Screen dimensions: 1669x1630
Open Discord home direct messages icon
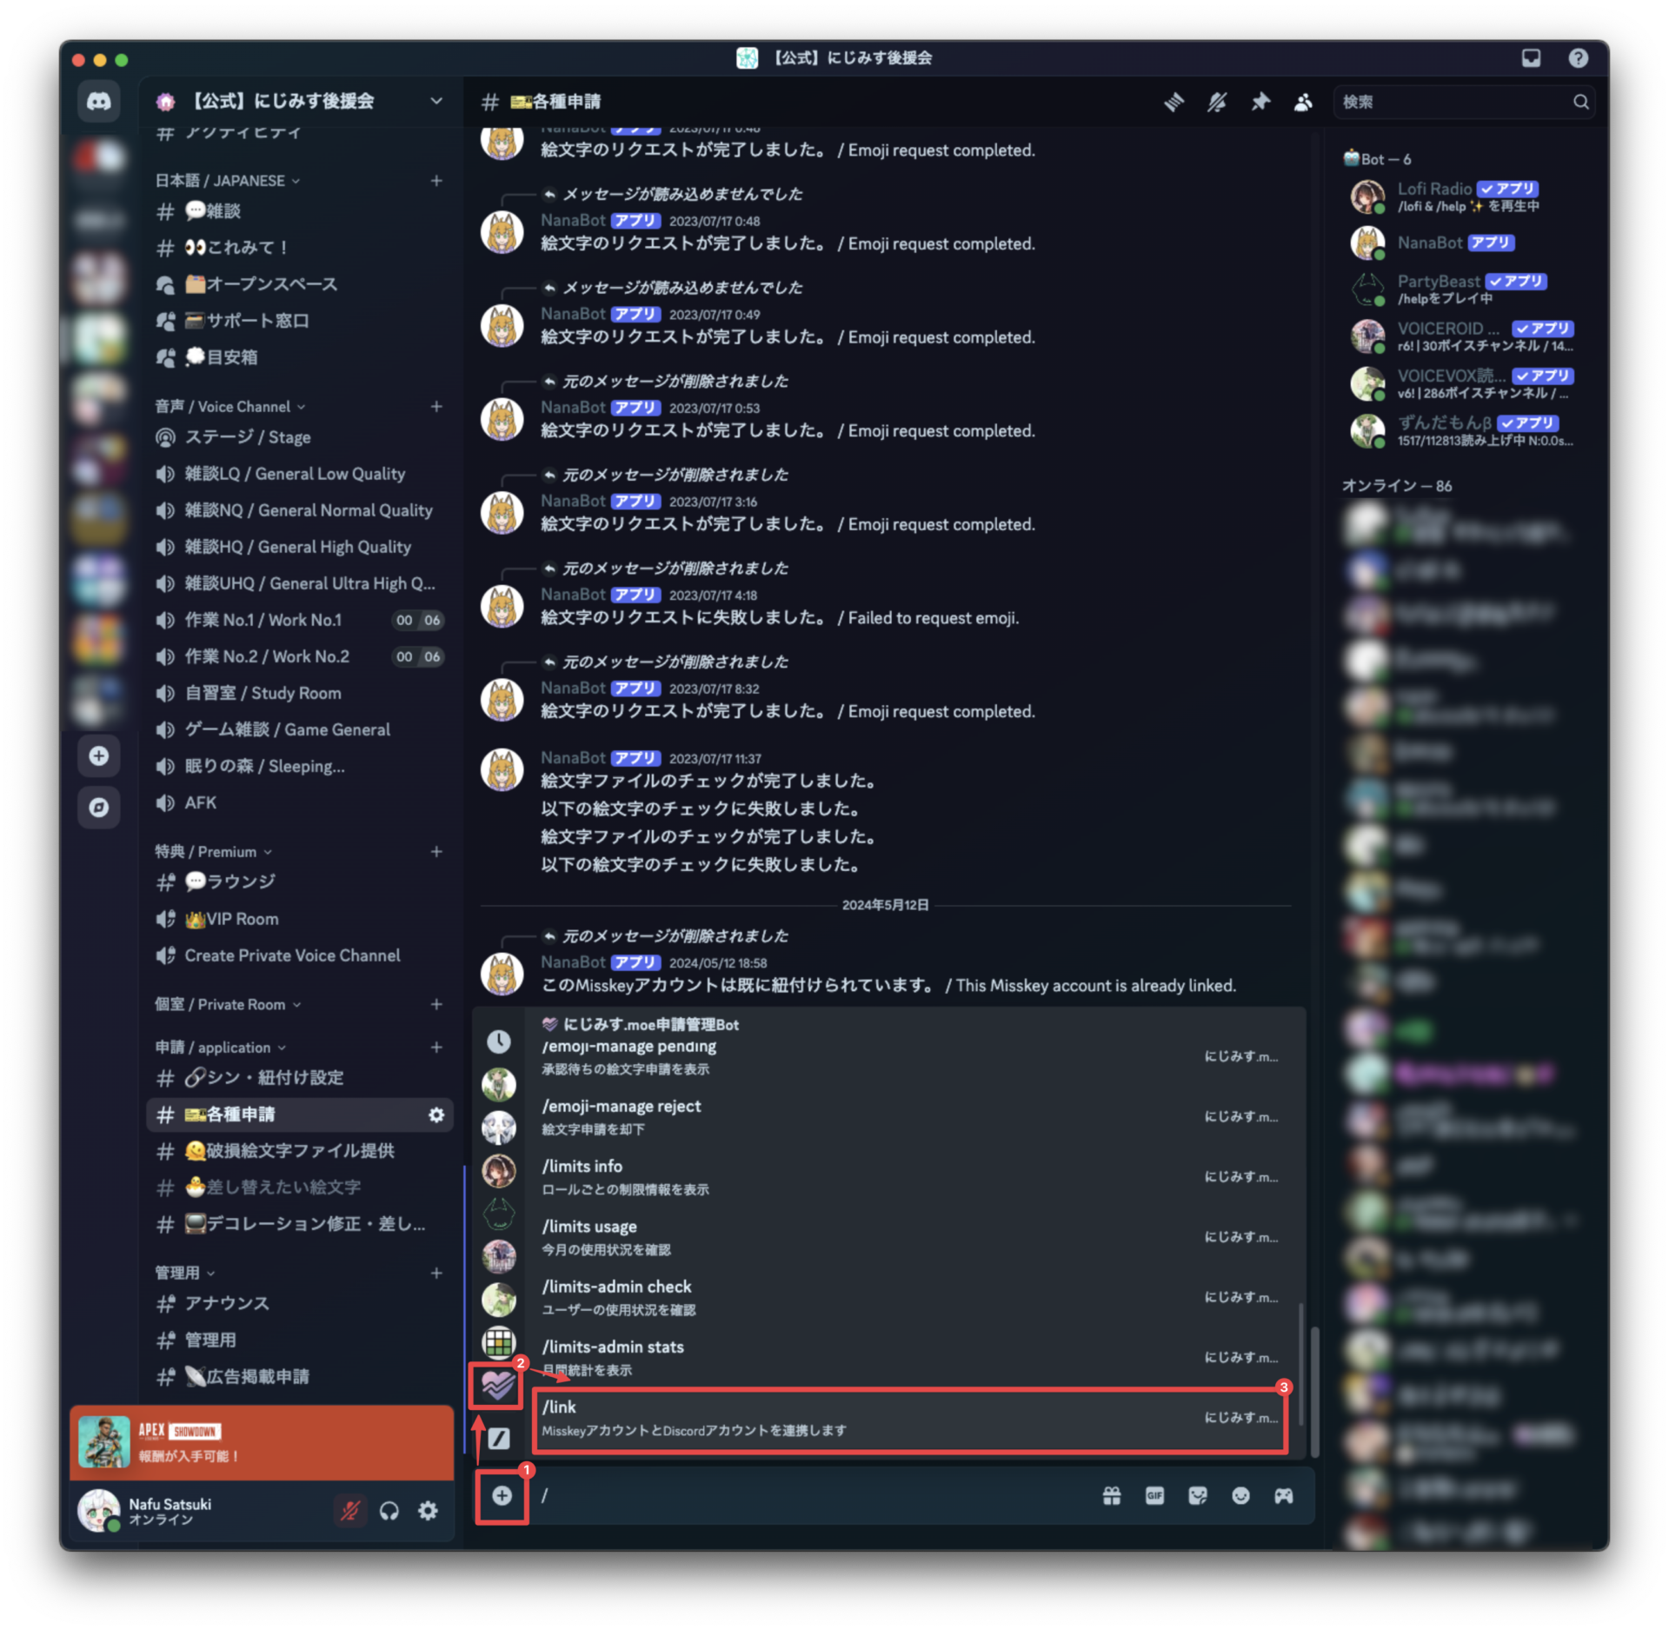[98, 102]
